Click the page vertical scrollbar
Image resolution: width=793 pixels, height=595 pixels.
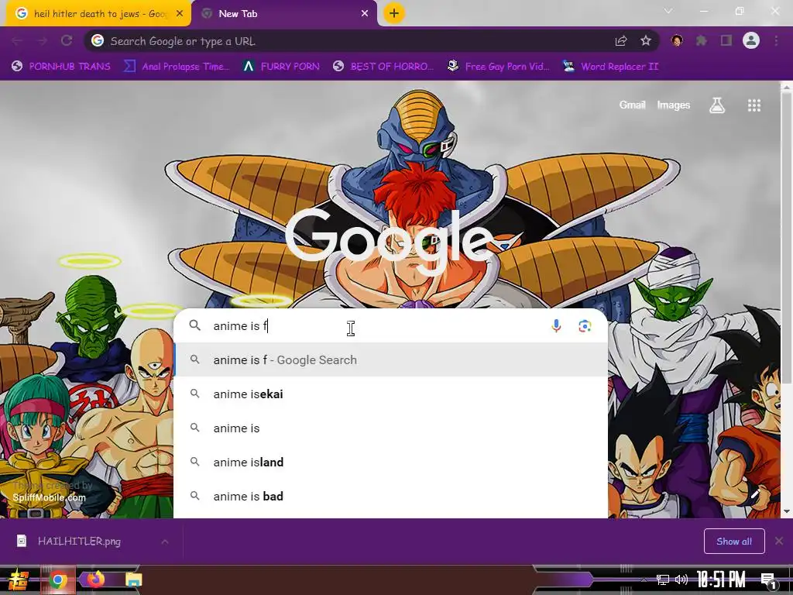[x=787, y=238]
